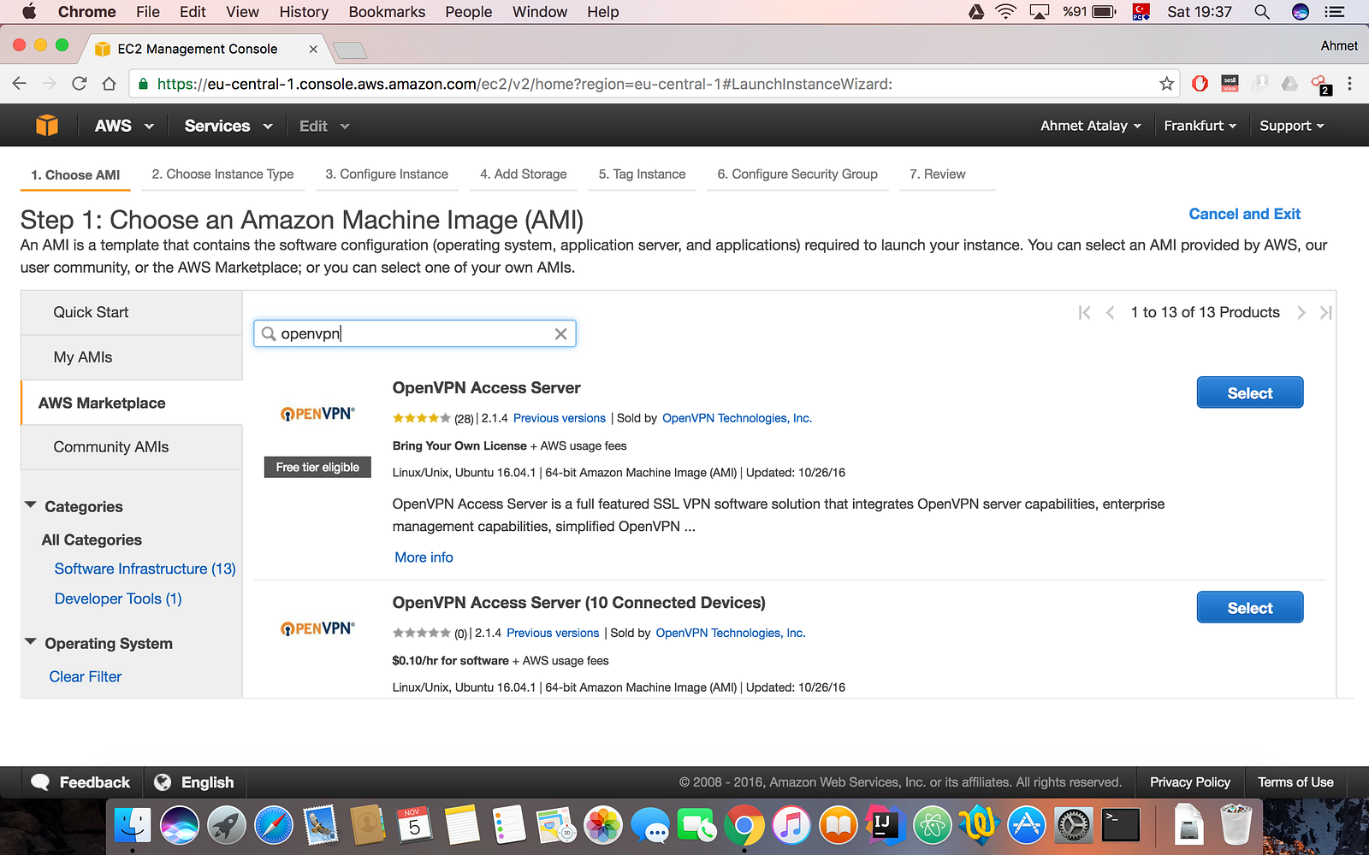The height and width of the screenshot is (855, 1369).
Task: Go to the next page of products
Action: [1301, 313]
